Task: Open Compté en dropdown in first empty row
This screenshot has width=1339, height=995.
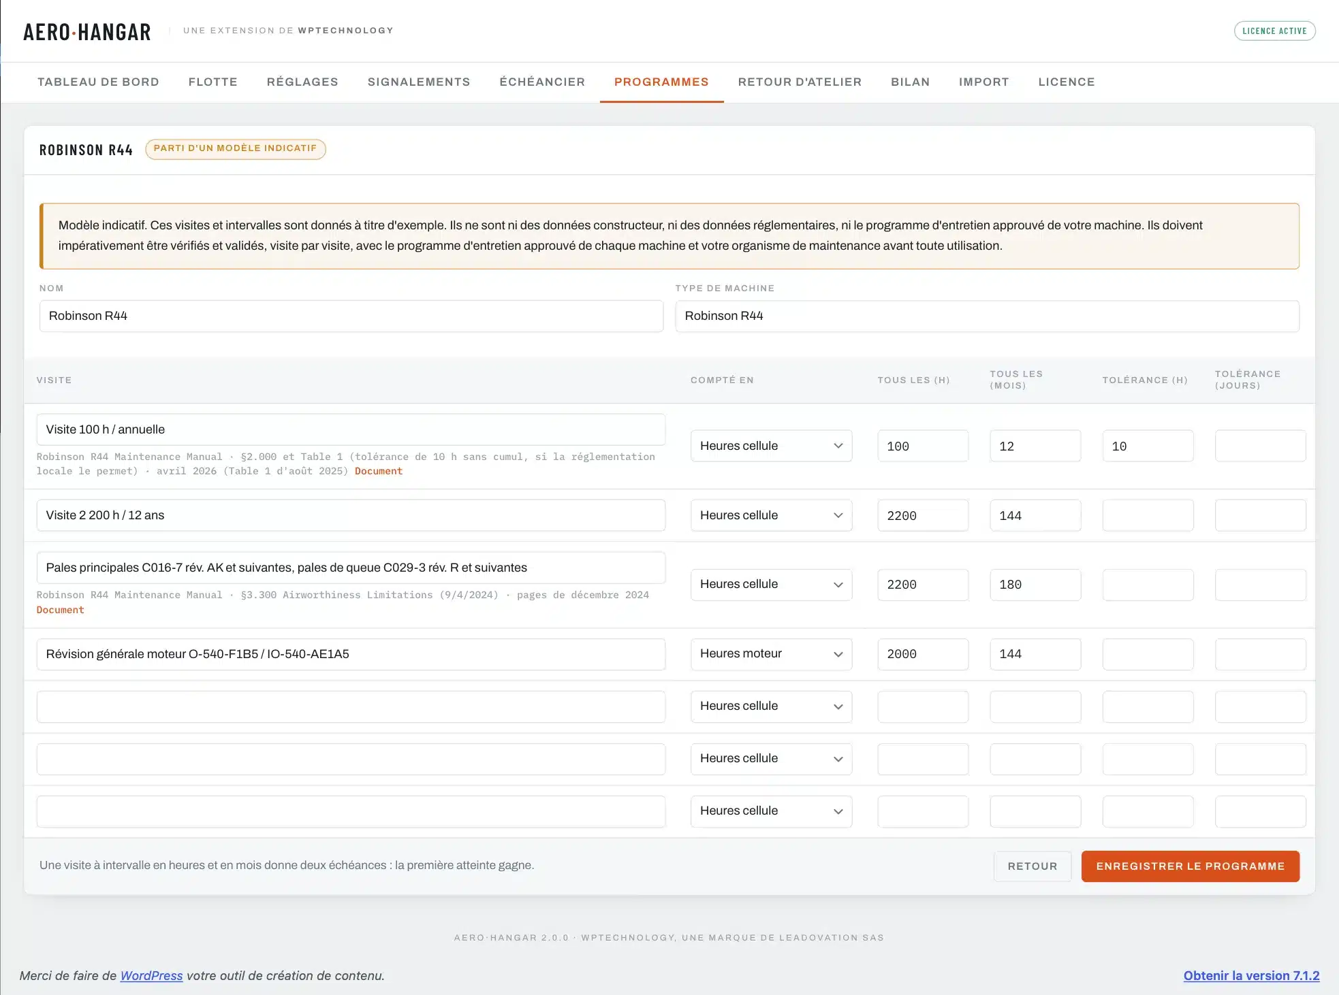Action: [x=771, y=706]
